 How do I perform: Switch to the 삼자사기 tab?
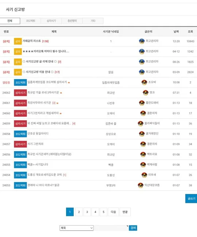(x=51, y=21)
